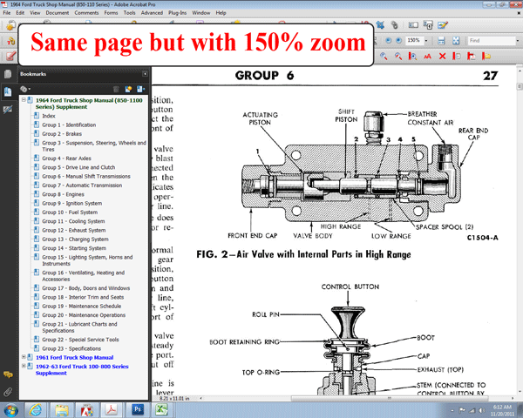Screen dimensions: 523x418
Task: Open Windows Explorer folder in taskbar
Action: point(62,409)
